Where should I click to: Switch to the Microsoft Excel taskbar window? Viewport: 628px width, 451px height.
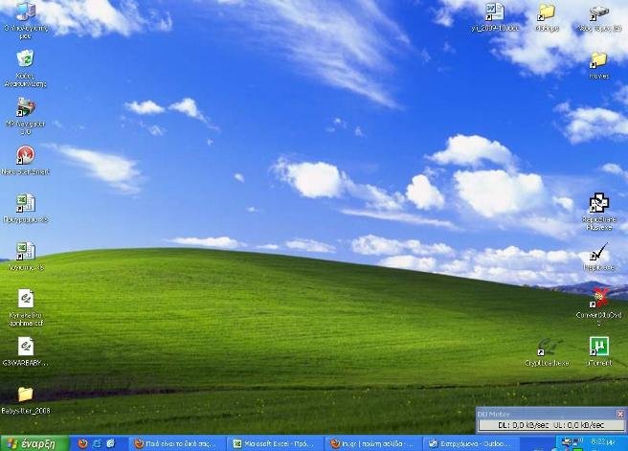coord(277,443)
